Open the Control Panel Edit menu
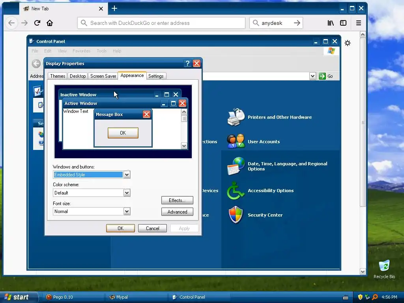The height and width of the screenshot is (303, 404). coord(48,51)
